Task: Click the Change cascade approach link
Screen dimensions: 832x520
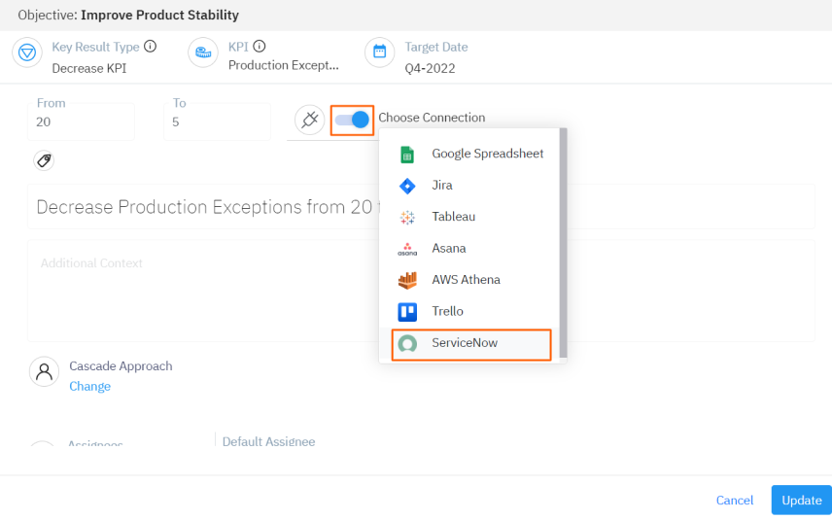Action: (89, 386)
